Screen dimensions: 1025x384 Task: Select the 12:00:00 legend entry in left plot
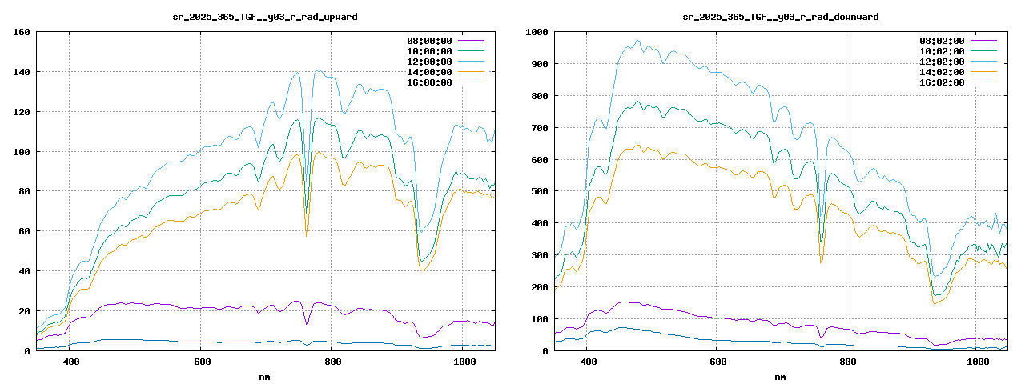pos(429,62)
